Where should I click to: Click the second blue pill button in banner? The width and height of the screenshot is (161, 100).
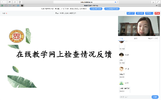pyautogui.click(x=112, y=9)
